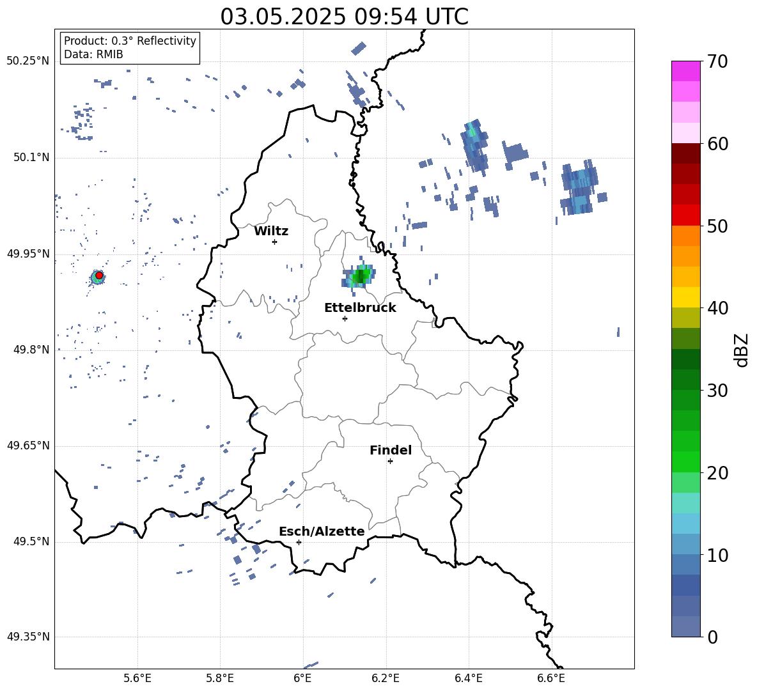The width and height of the screenshot is (757, 691).
Task: Click the 50.1°N latitude label
Action: 31,158
